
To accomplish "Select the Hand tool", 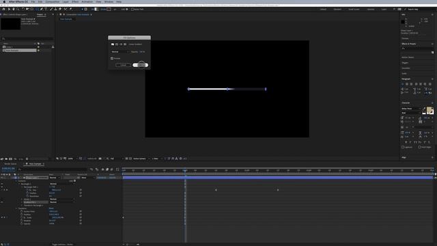I will click(14, 9).
